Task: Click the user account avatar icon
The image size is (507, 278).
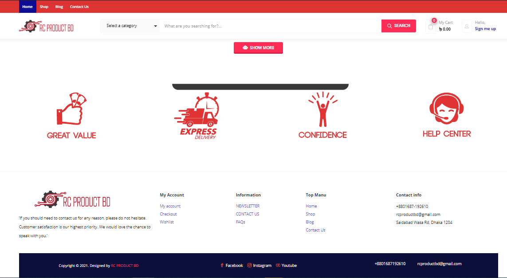Action: 467,26
